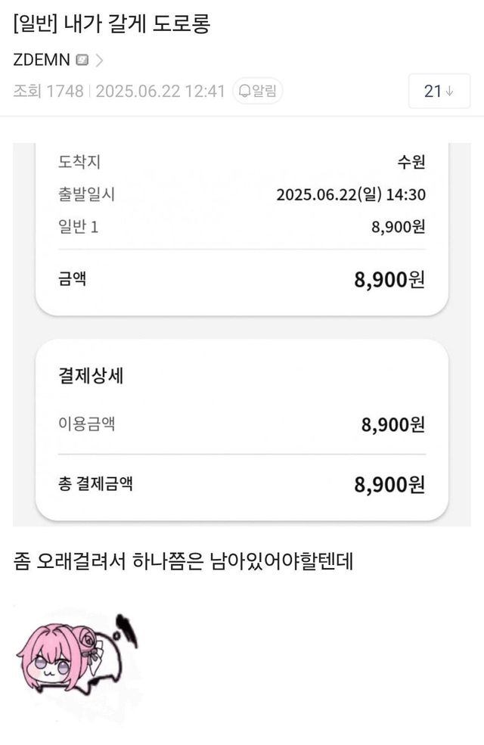Click the post date 2025.06.22 12:41
Viewport: 484px width, 745px height.
160,92
